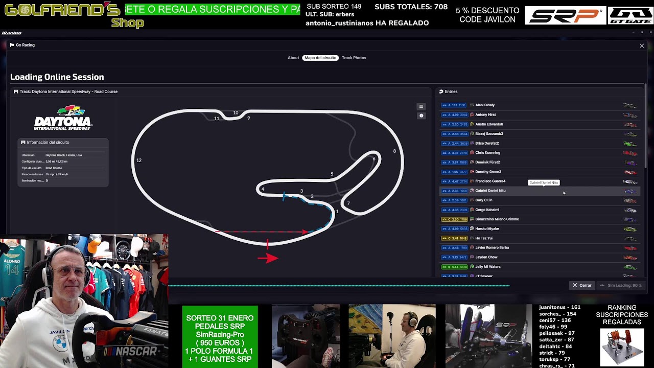Select entry Gabriel Daniel Nitu
The height and width of the screenshot is (368, 654).
click(540, 191)
